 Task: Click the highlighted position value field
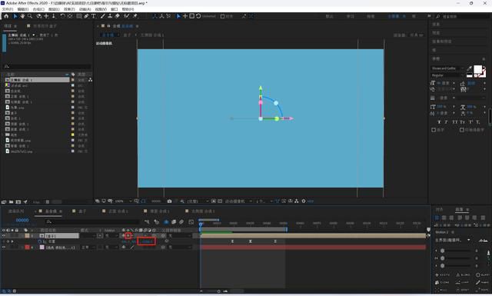click(147, 241)
